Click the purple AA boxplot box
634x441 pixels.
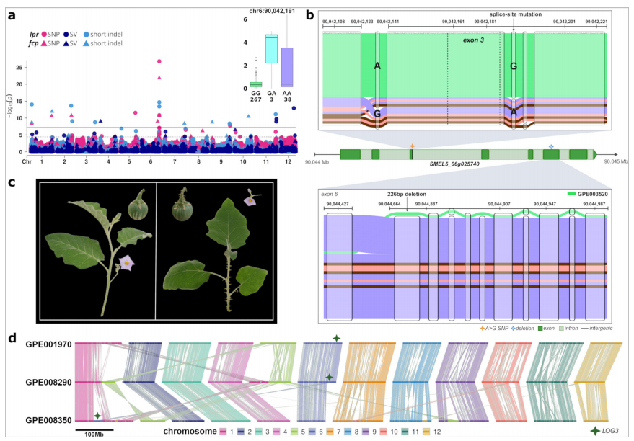(286, 67)
